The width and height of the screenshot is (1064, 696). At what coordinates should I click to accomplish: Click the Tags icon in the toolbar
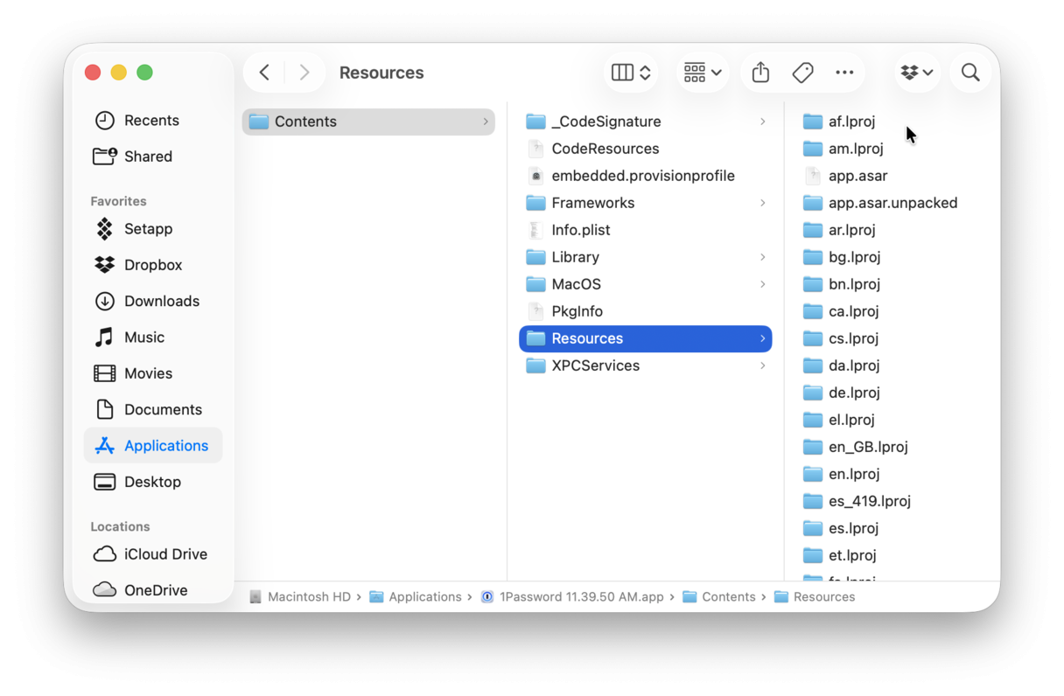coord(802,73)
